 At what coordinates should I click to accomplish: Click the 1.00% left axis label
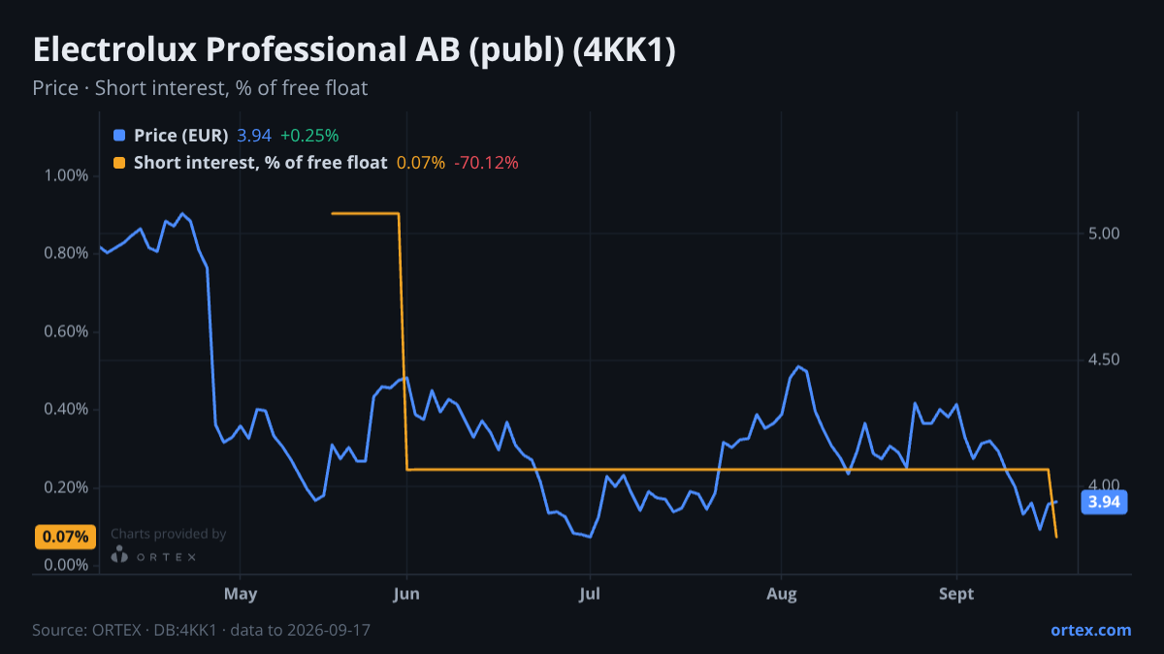point(66,175)
